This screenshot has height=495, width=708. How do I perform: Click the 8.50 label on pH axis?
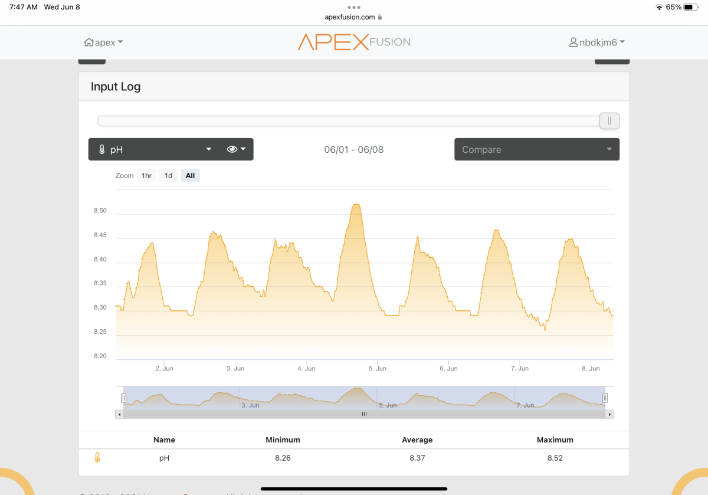tap(100, 211)
